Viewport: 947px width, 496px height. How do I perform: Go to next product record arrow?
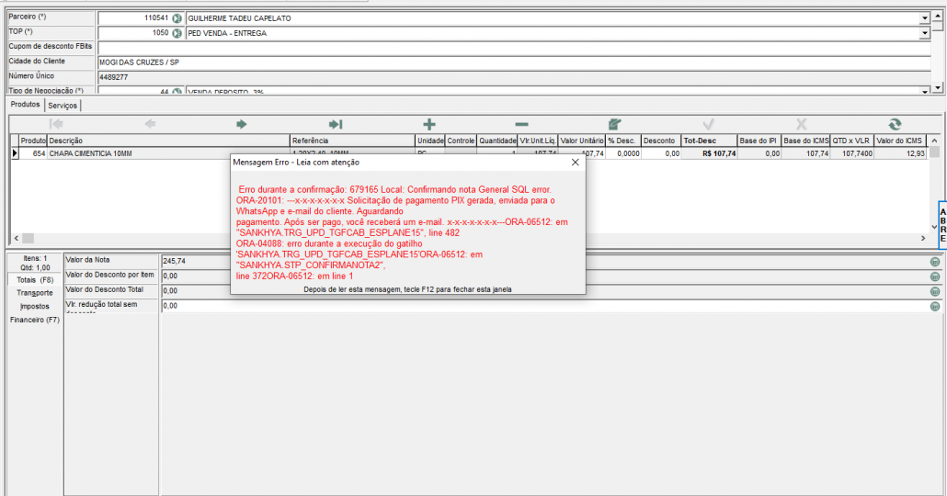click(242, 124)
